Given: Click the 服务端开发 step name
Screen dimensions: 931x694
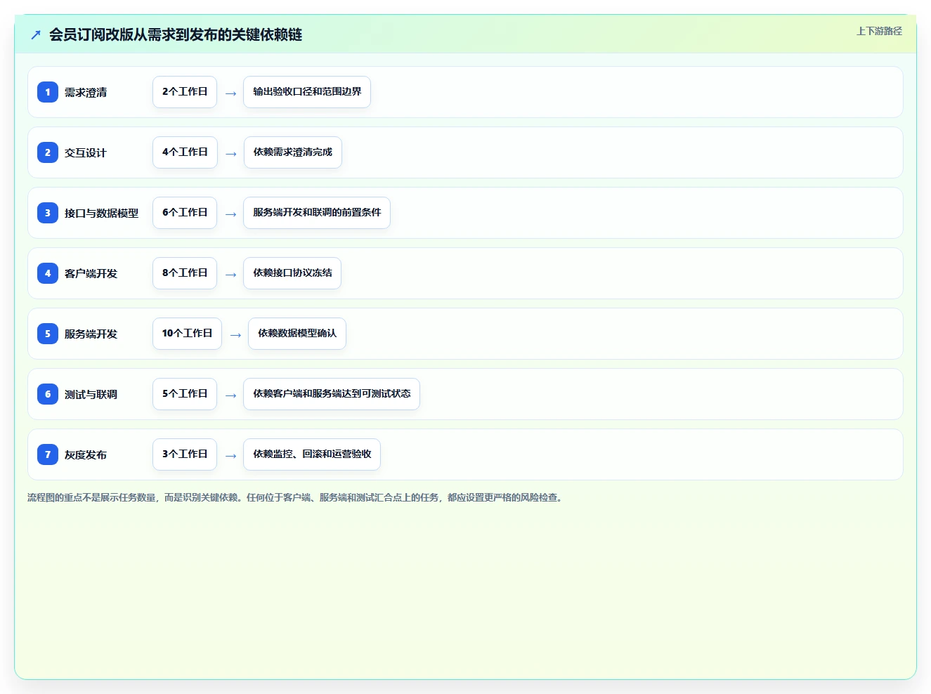Looking at the screenshot, I should [91, 334].
